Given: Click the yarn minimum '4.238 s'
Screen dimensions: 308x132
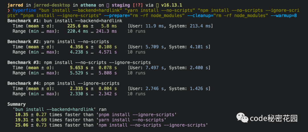Looking at the screenshot, I should coord(79,52).
